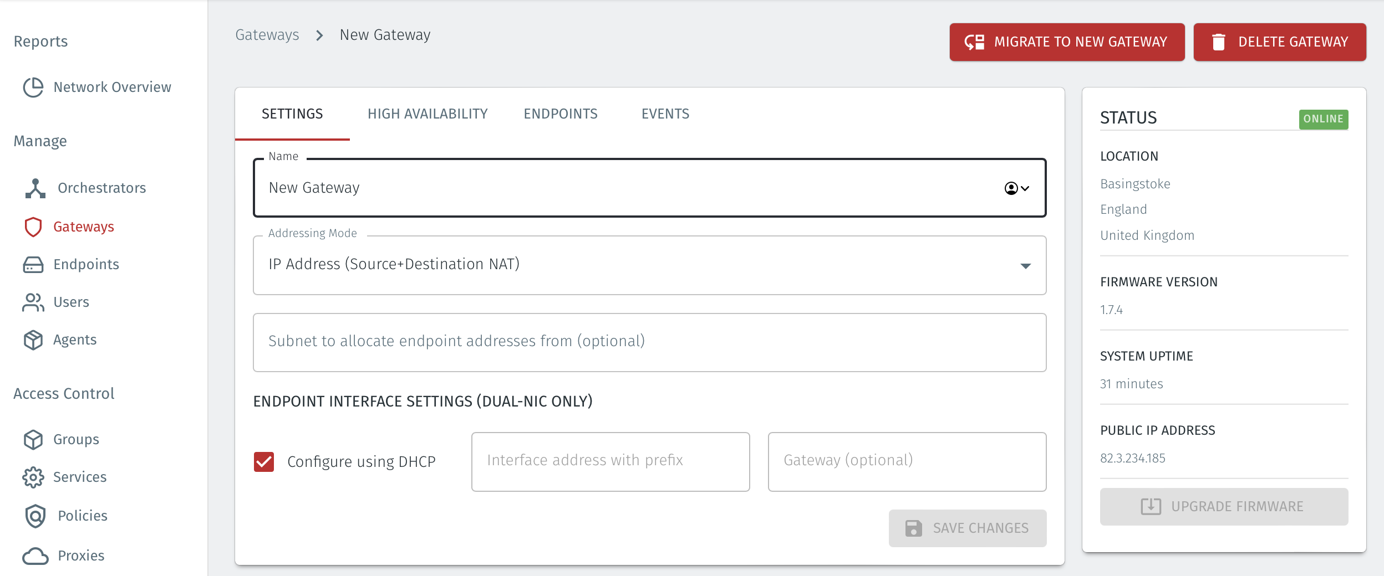Uncheck Configure using DHCP
The image size is (1384, 576).
point(264,461)
